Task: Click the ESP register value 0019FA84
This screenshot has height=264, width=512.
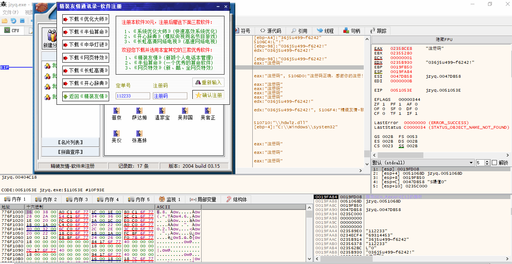Action: tap(401, 72)
